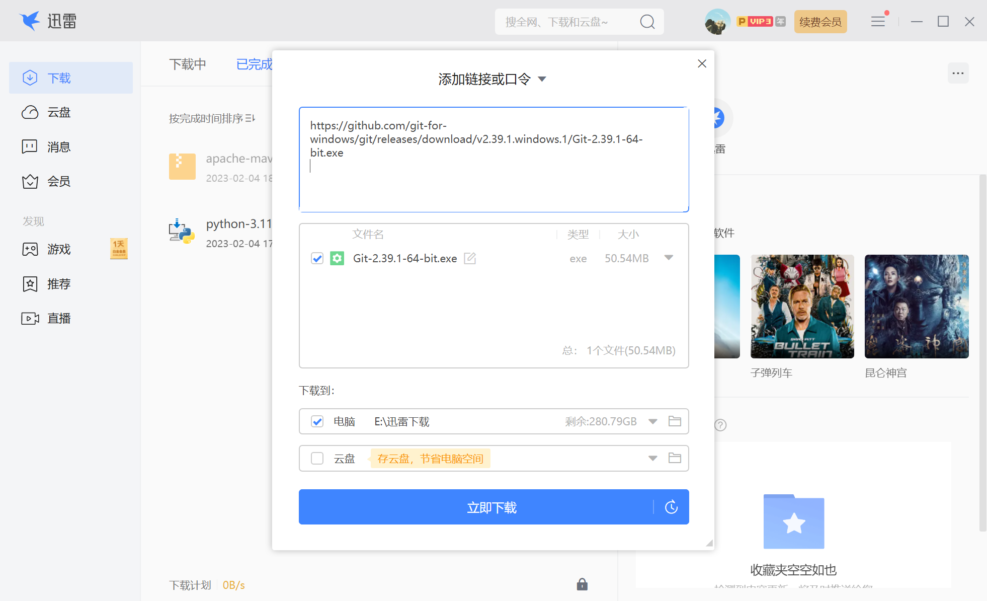Screen dimensions: 987x601
Task: Click the apache-maven archive file icon
Action: (x=182, y=167)
